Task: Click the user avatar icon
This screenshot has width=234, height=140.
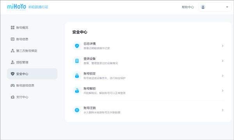Action: click(x=203, y=7)
